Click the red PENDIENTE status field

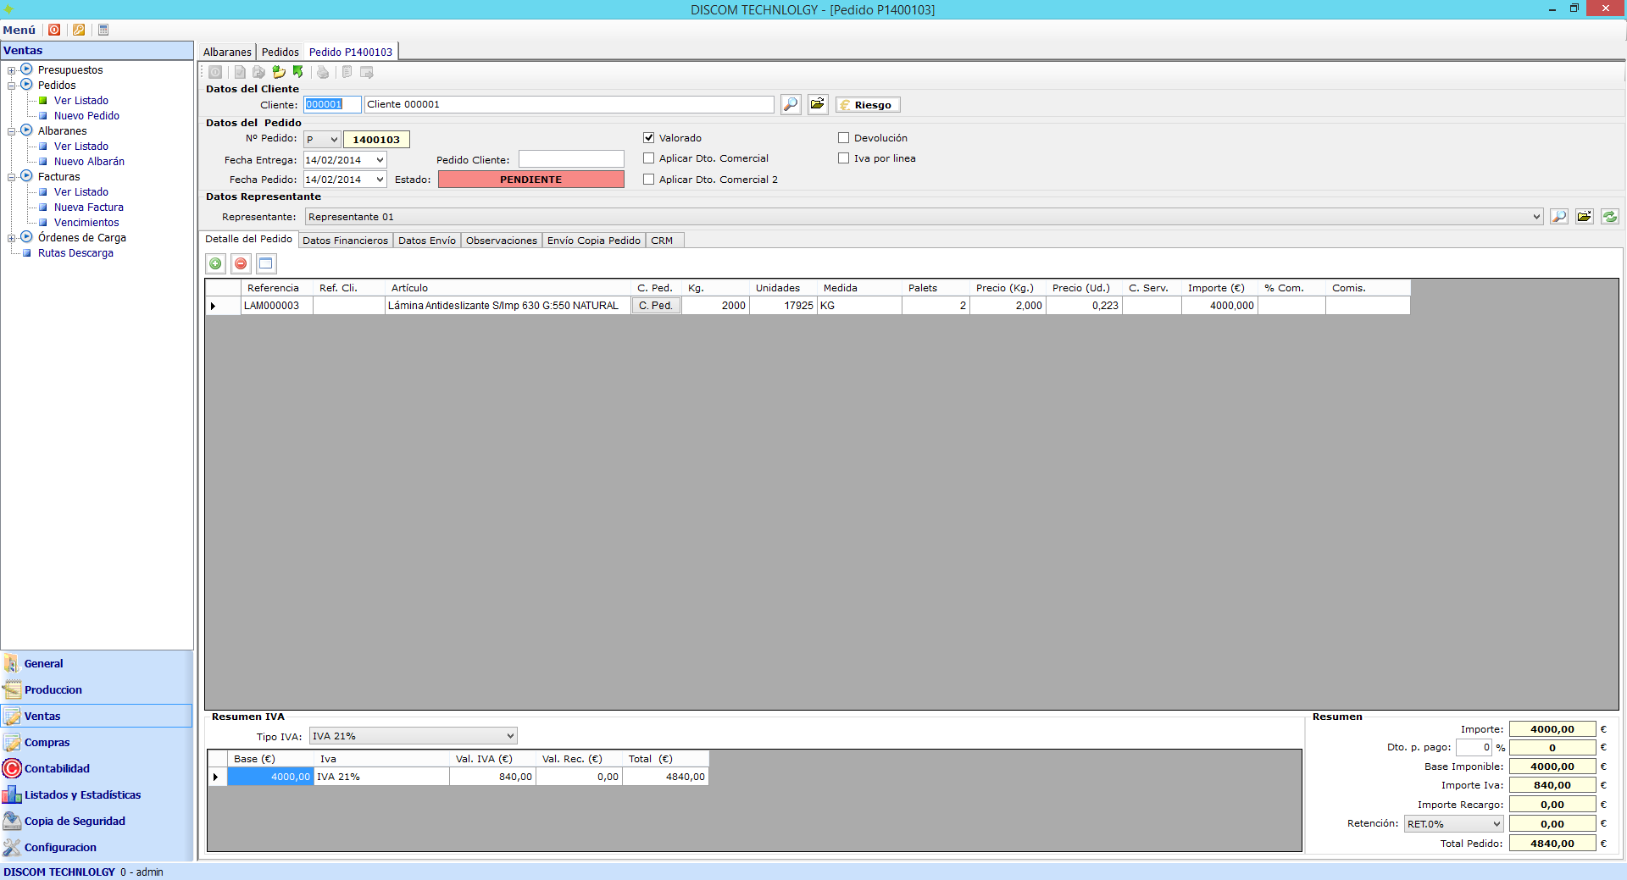click(530, 180)
